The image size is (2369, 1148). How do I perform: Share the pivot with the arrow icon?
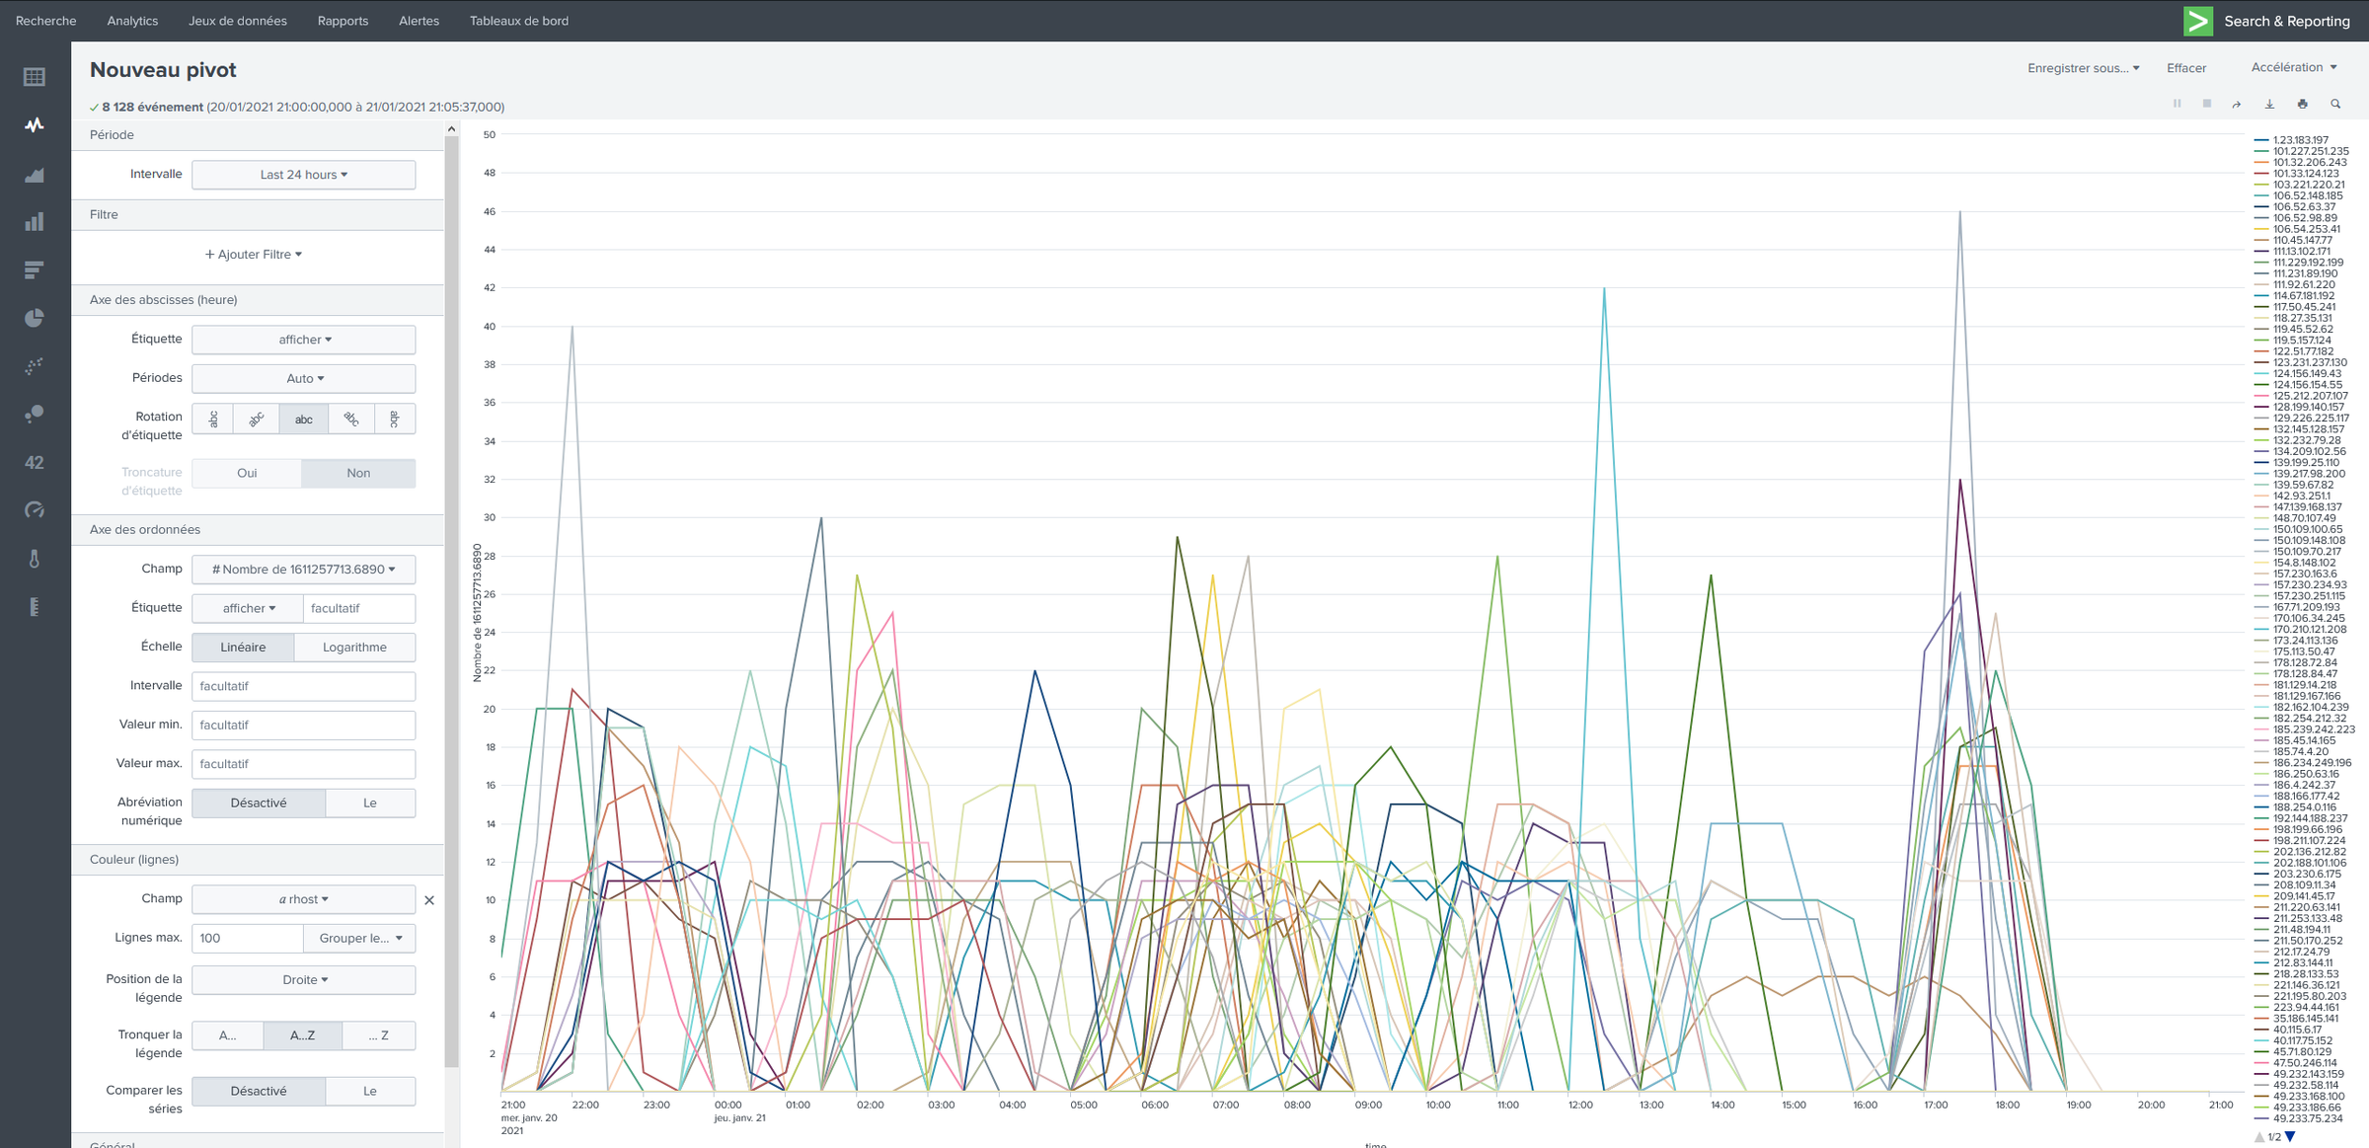click(x=2237, y=104)
